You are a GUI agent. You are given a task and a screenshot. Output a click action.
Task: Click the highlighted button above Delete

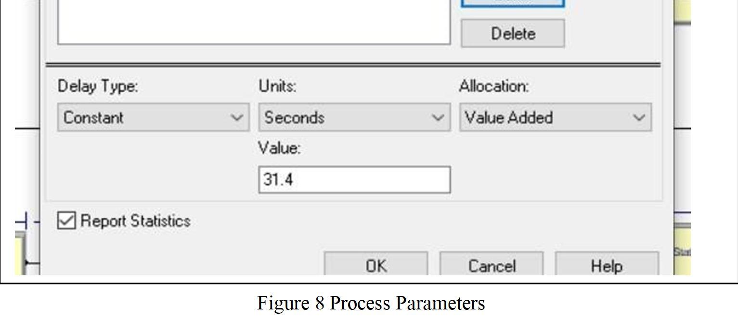[x=513, y=3]
